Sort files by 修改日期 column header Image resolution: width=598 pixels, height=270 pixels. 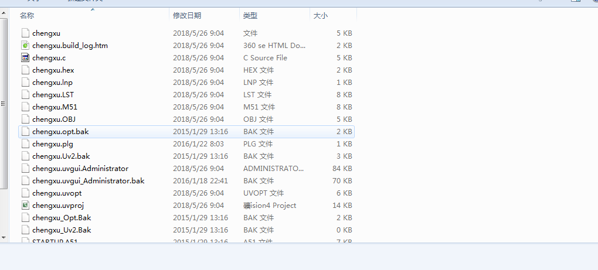(187, 16)
